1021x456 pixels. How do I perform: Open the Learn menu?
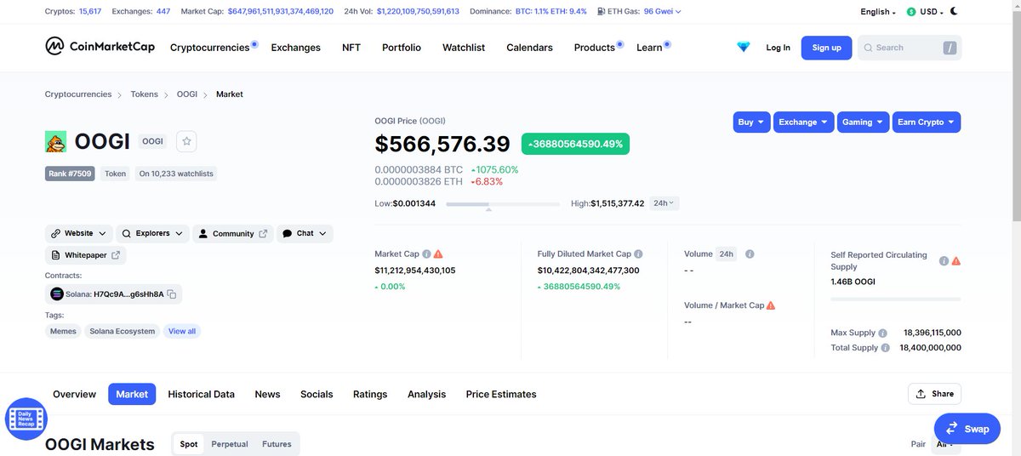[649, 48]
